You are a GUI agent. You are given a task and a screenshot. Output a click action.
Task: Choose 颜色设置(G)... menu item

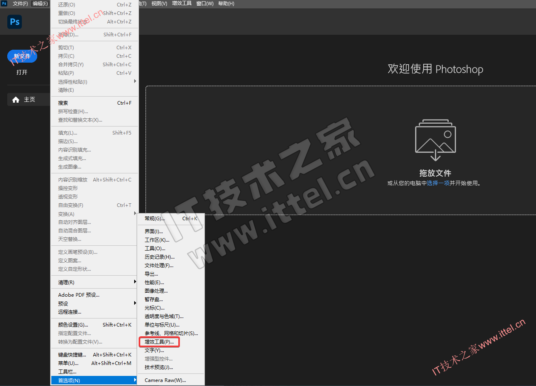tap(95, 325)
